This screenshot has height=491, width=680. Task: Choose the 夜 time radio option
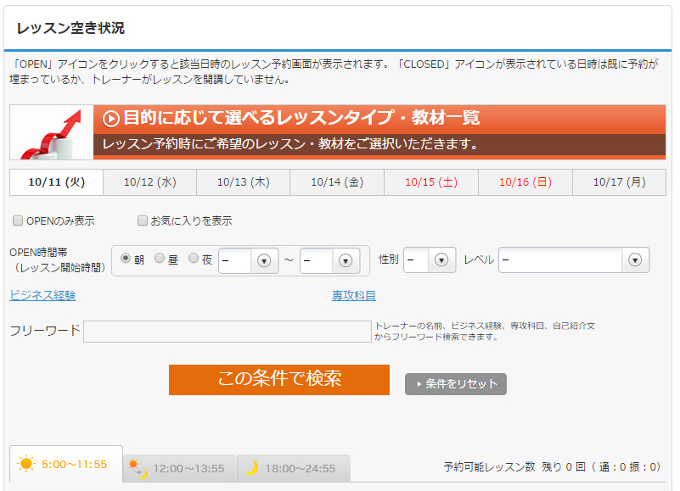point(194,259)
